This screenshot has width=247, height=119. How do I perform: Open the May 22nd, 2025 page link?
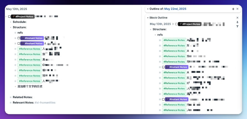(175, 9)
